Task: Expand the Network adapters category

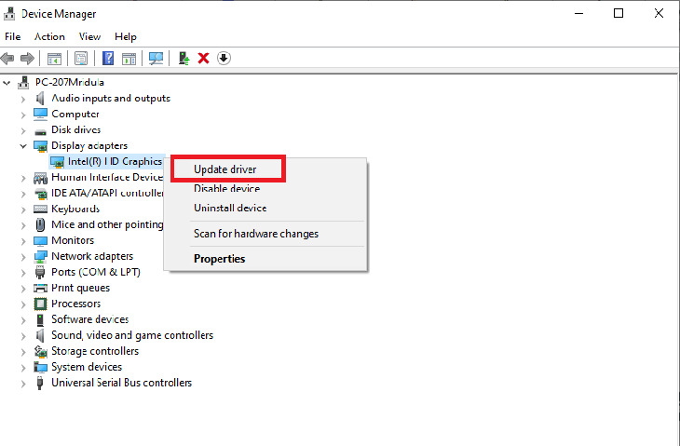Action: (x=23, y=257)
